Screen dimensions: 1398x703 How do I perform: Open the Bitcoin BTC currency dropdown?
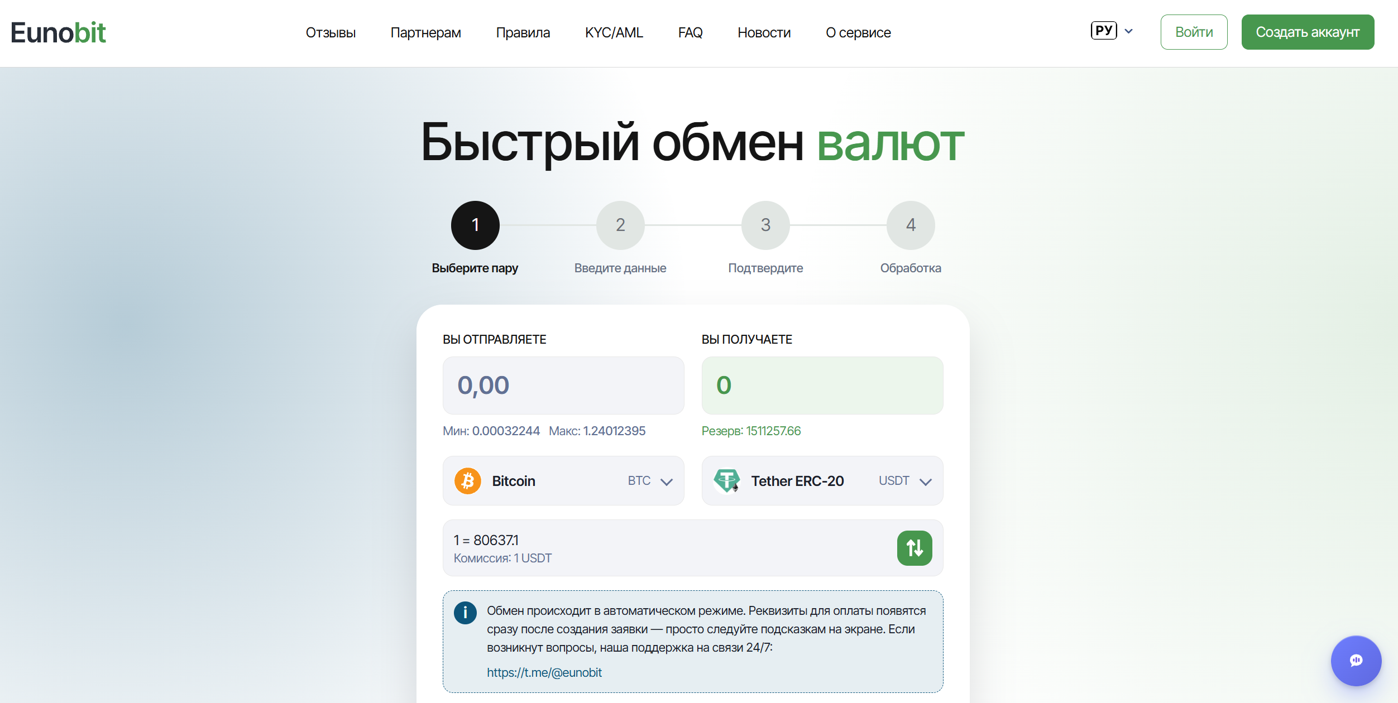563,481
